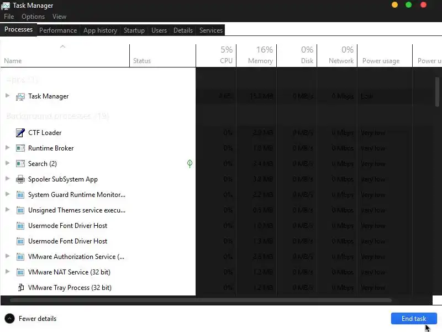Open the View menu

(x=59, y=17)
